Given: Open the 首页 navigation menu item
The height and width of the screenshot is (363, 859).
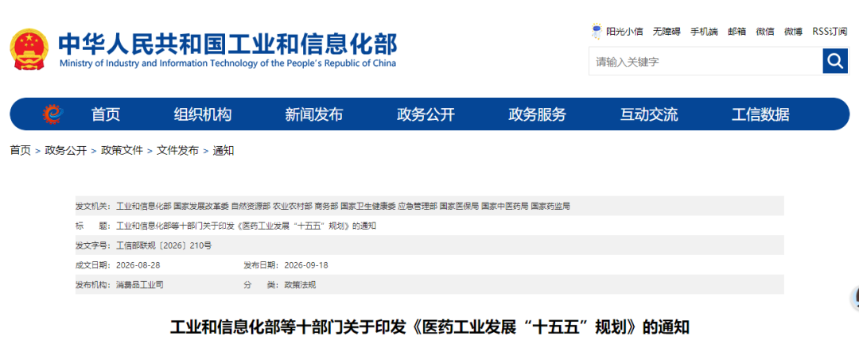Looking at the screenshot, I should tap(106, 114).
